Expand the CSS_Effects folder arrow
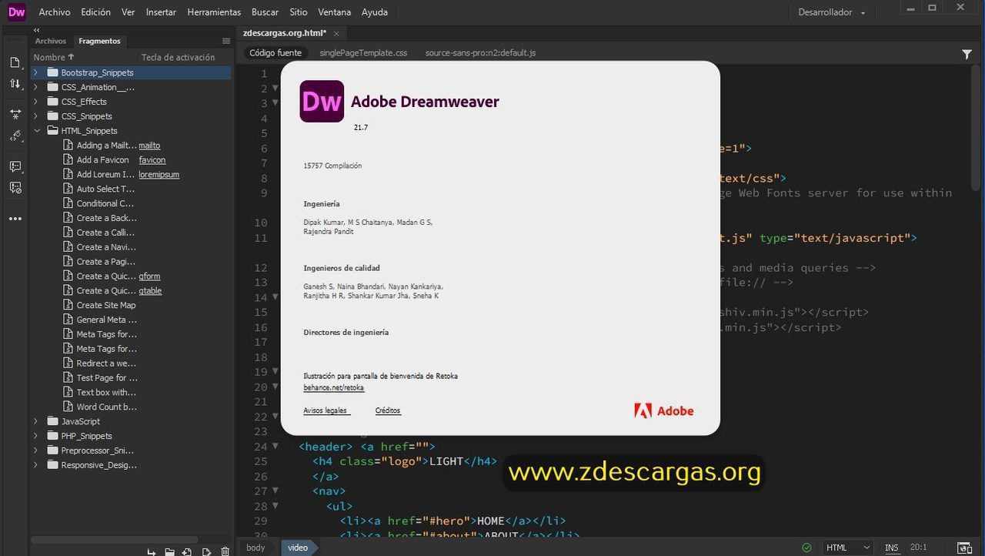The image size is (985, 556). pyautogui.click(x=36, y=102)
